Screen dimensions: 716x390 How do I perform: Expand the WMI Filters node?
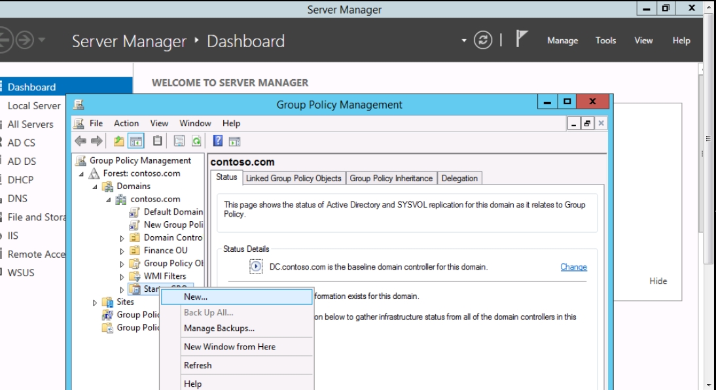tap(122, 277)
